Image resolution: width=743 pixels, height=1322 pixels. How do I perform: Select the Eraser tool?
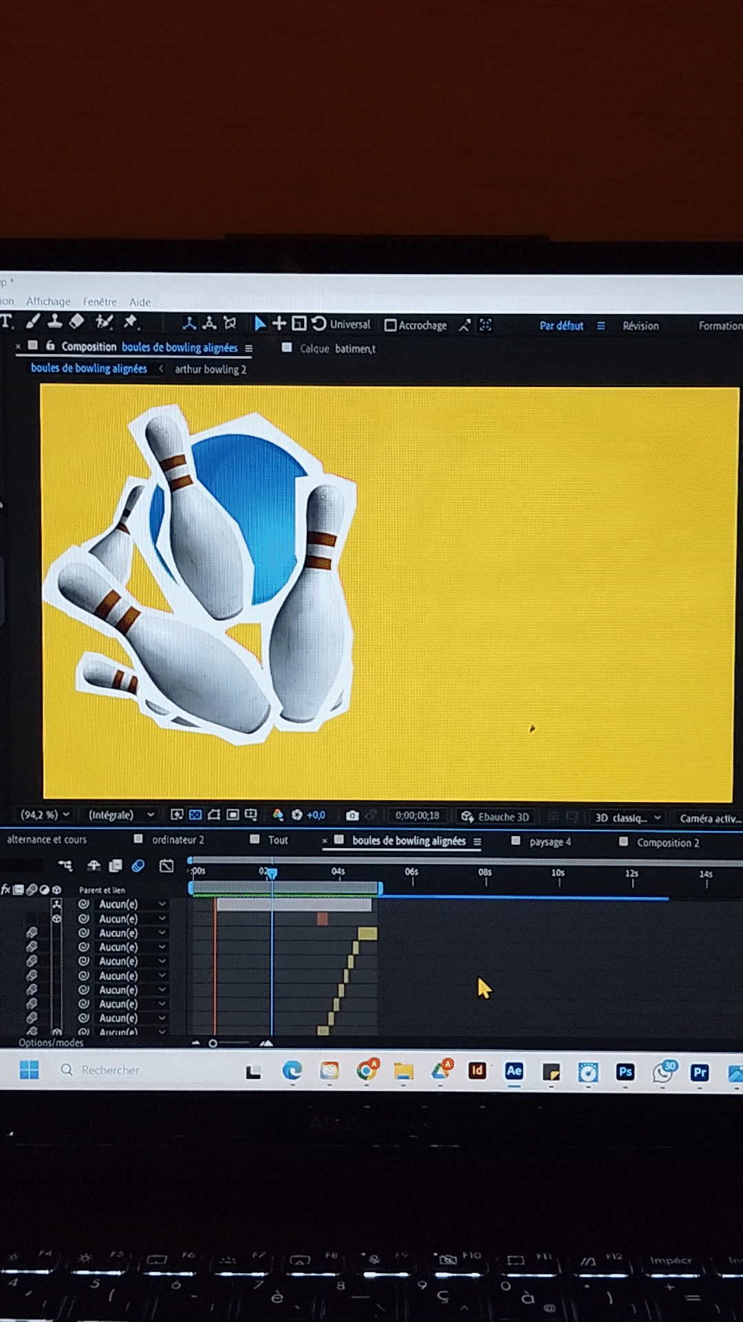point(77,322)
